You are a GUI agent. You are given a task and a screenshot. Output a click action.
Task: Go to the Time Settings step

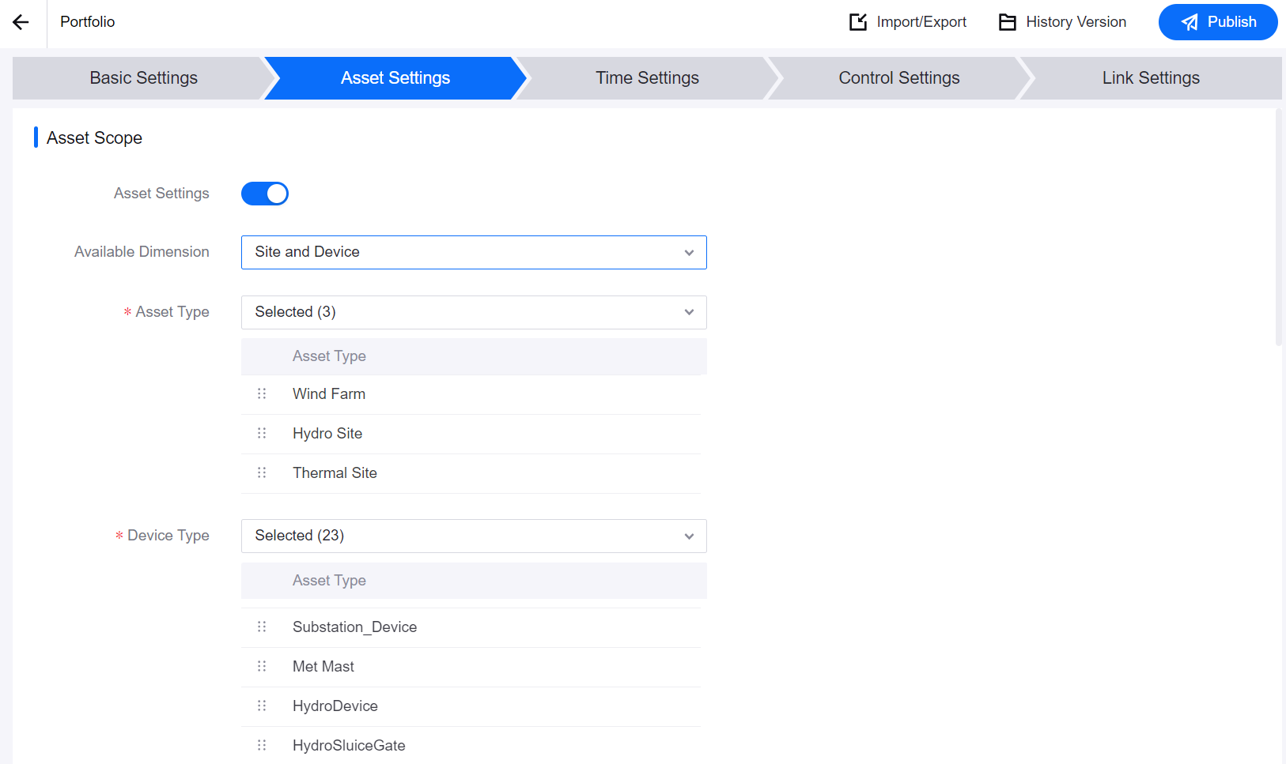click(647, 78)
